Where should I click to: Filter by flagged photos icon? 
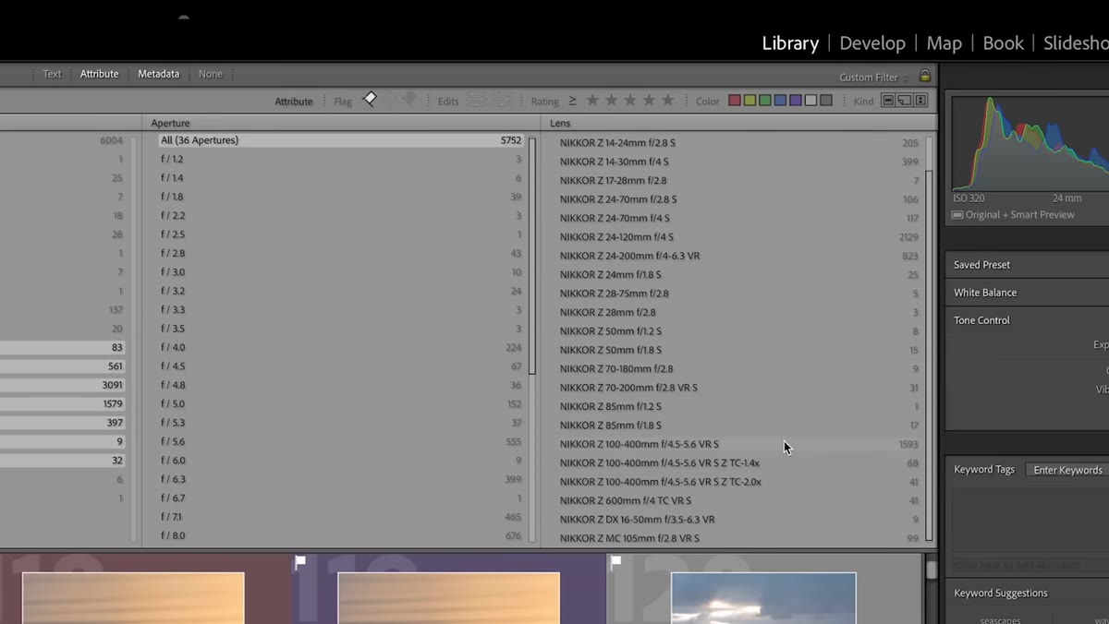(x=370, y=100)
